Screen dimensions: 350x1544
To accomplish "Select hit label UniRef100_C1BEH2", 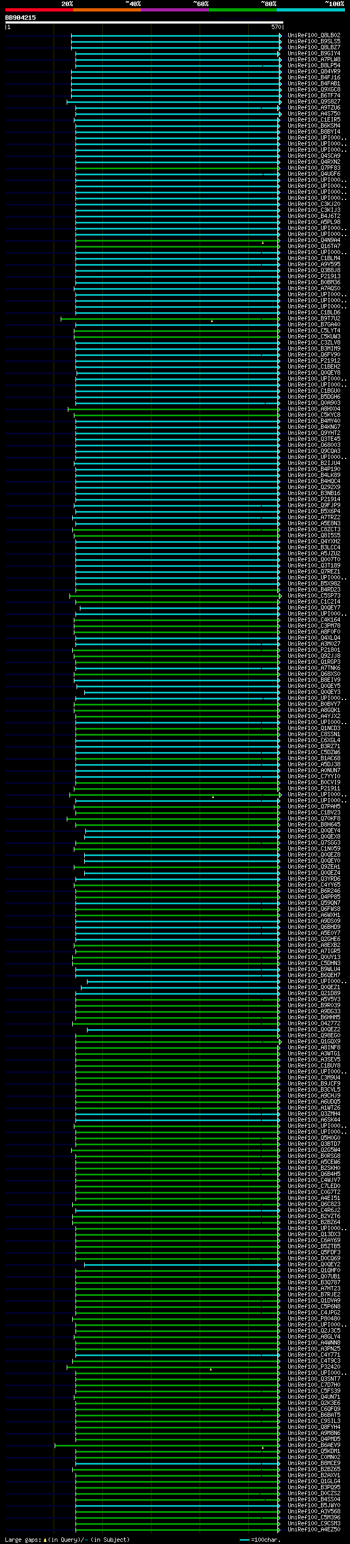I will (x=313, y=367).
